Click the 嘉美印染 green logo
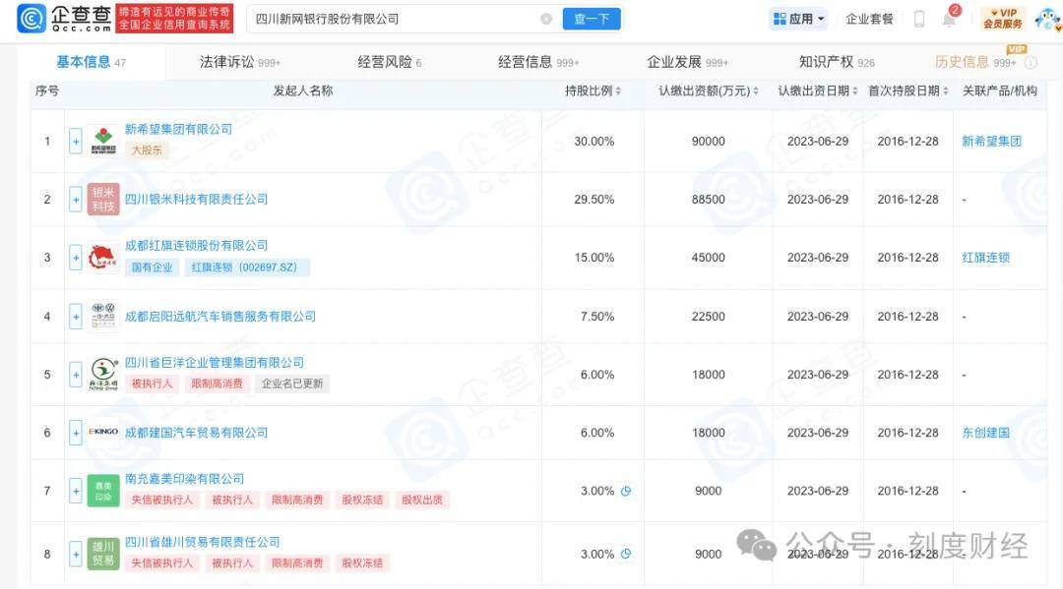This screenshot has height=589, width=1063. coord(103,491)
